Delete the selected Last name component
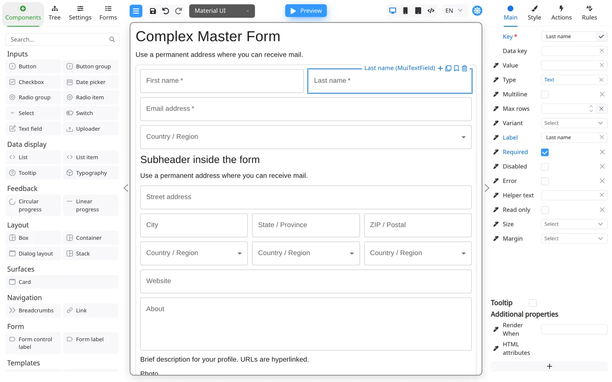 [465, 68]
